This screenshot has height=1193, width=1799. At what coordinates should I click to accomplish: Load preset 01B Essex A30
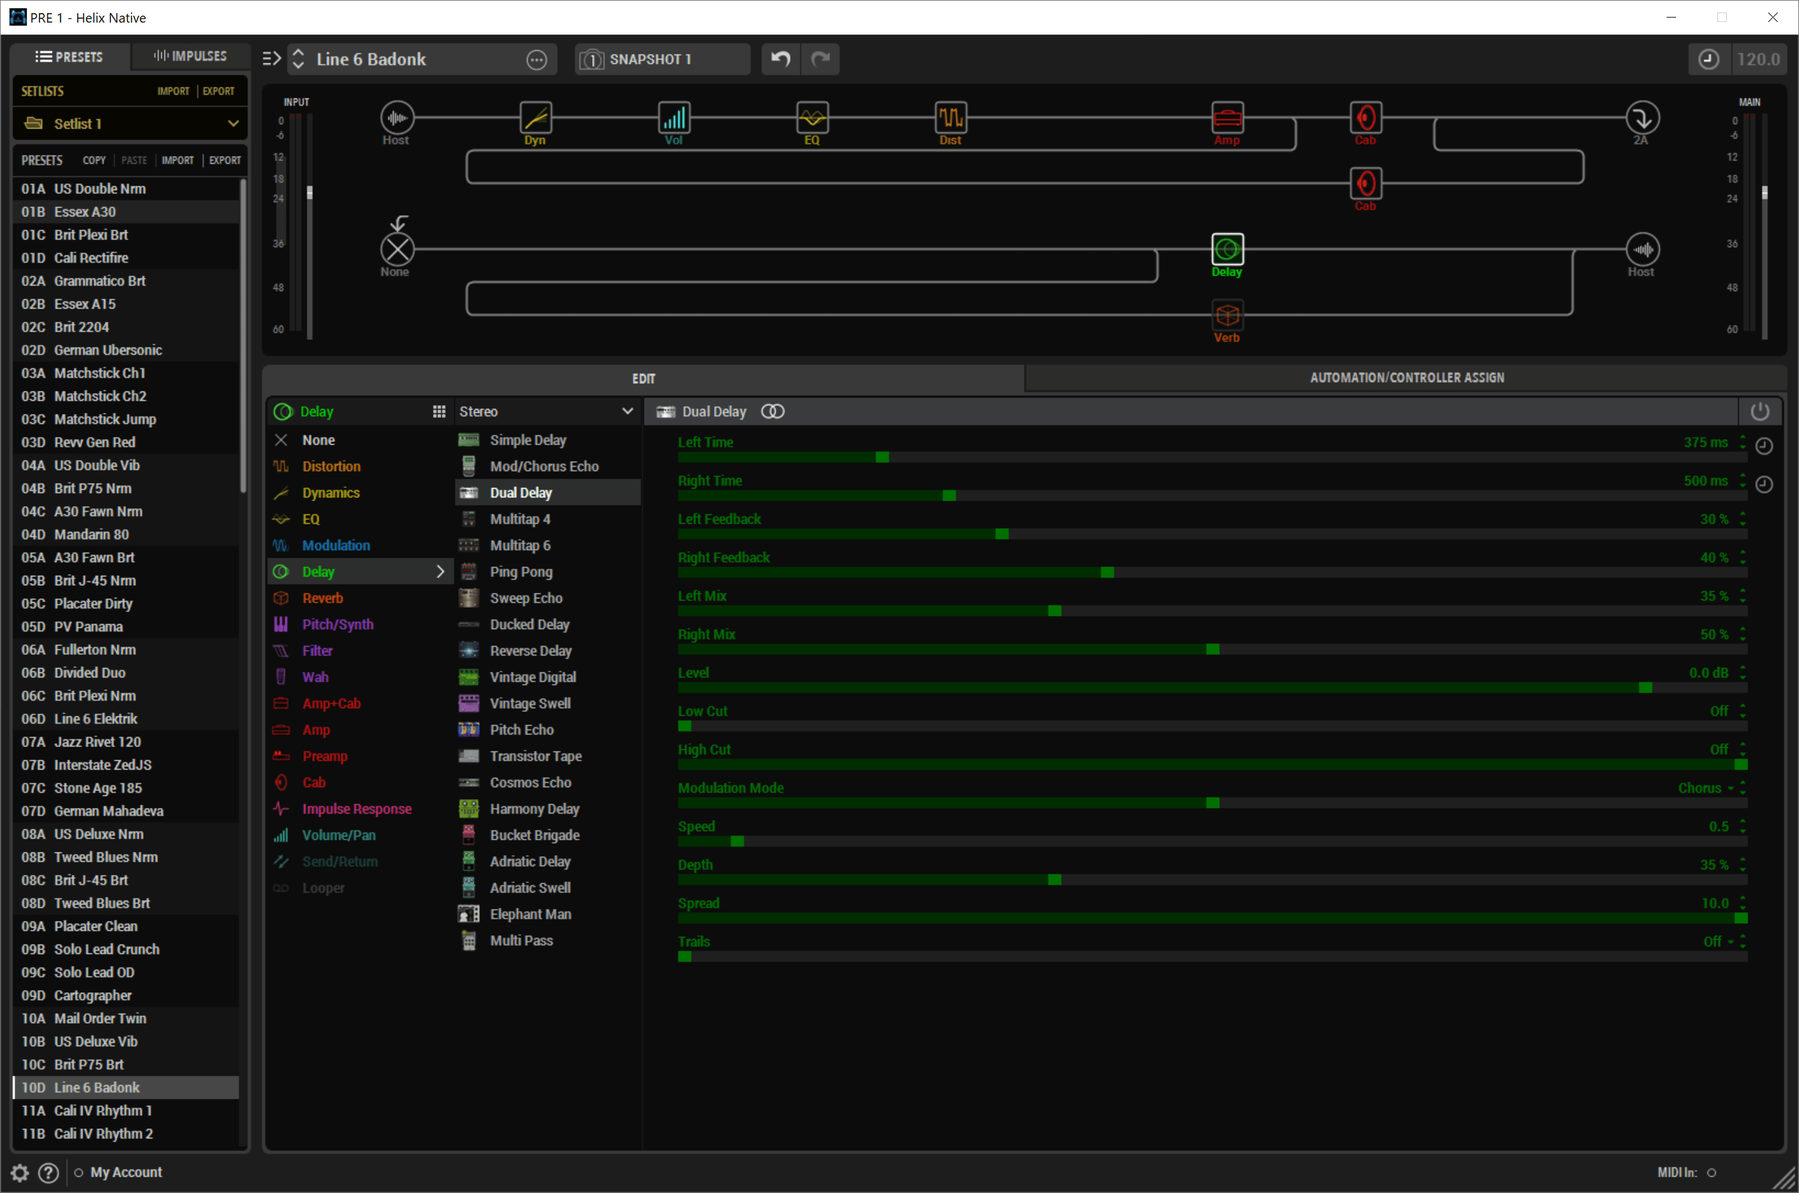pos(126,211)
